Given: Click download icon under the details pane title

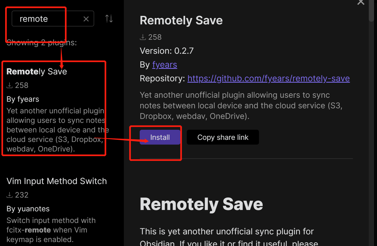Looking at the screenshot, I should click(x=143, y=37).
